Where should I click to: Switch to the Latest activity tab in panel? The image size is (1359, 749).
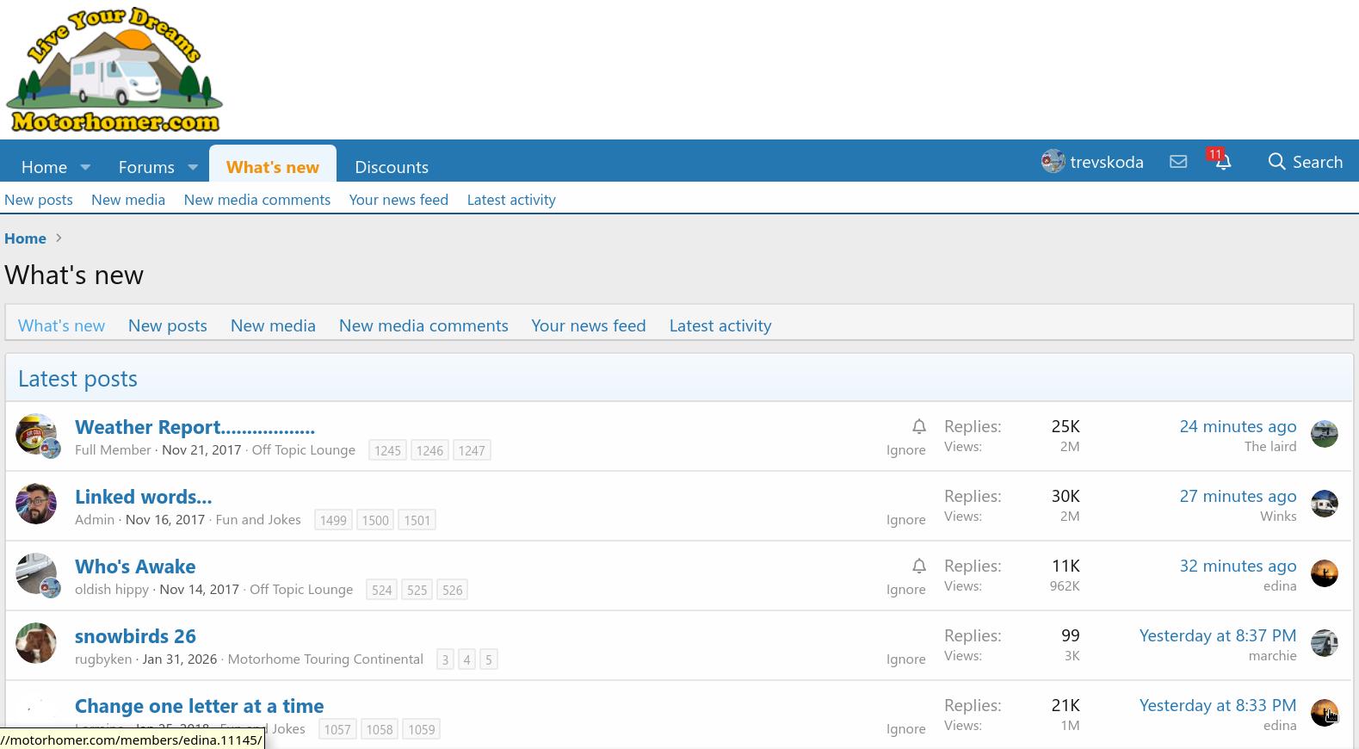pos(720,325)
